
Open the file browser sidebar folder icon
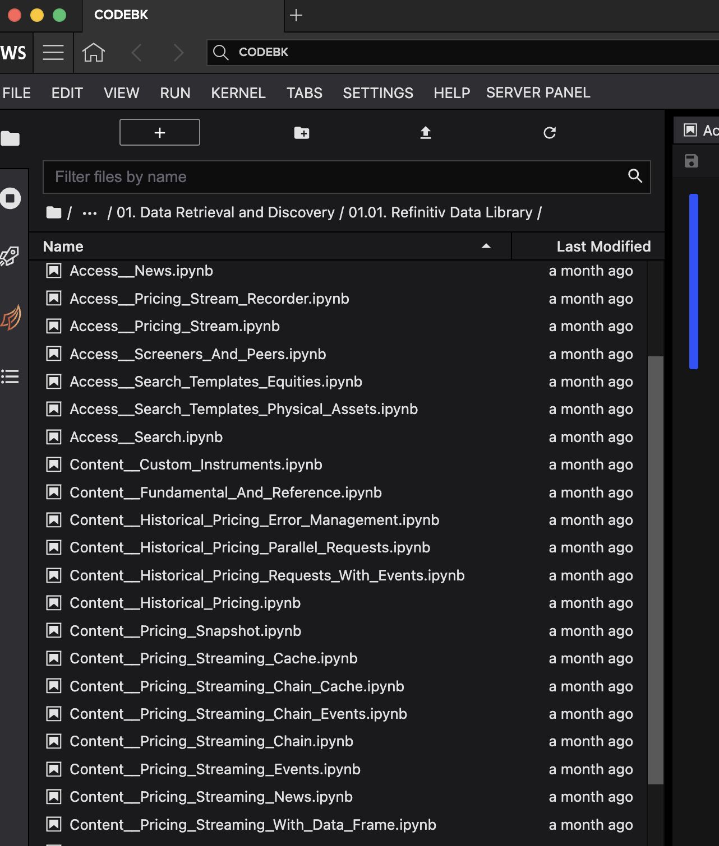(10, 138)
